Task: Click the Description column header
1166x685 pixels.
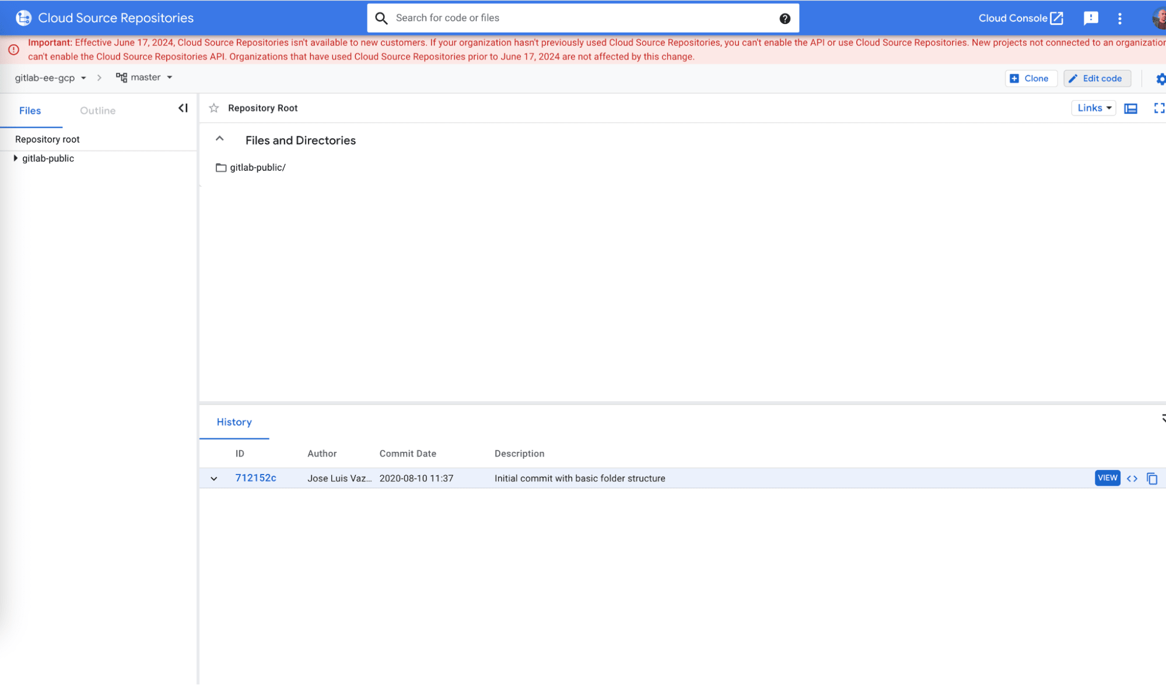Action: click(x=520, y=454)
